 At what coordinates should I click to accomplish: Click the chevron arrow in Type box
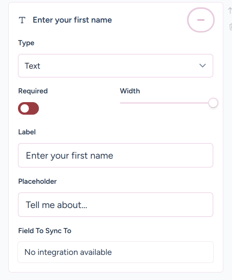point(202,66)
